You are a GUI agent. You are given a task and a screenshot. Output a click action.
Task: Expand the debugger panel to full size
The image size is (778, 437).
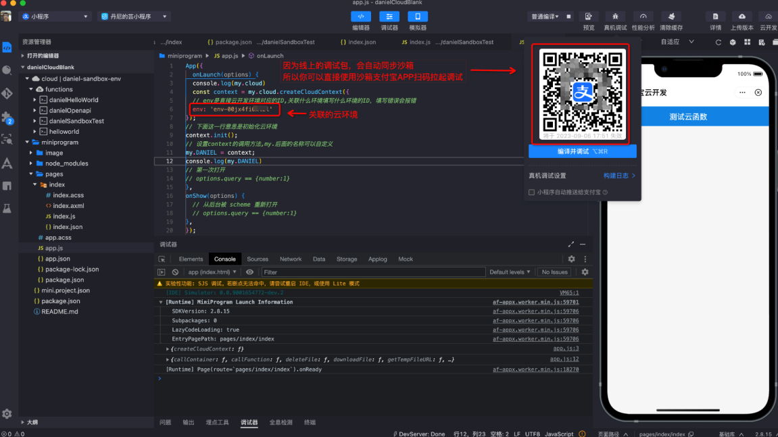pyautogui.click(x=571, y=244)
